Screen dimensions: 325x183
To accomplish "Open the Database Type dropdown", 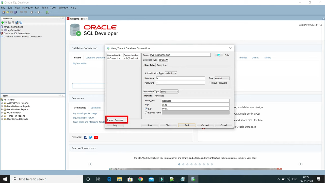I will [163, 60].
